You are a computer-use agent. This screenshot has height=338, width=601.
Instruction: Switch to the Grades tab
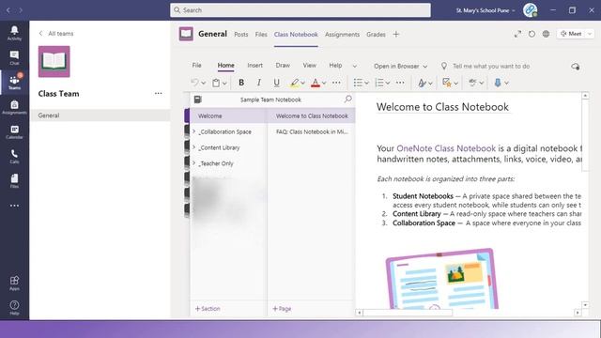376,35
